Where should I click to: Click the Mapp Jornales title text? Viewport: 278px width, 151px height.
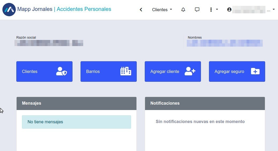click(35, 9)
